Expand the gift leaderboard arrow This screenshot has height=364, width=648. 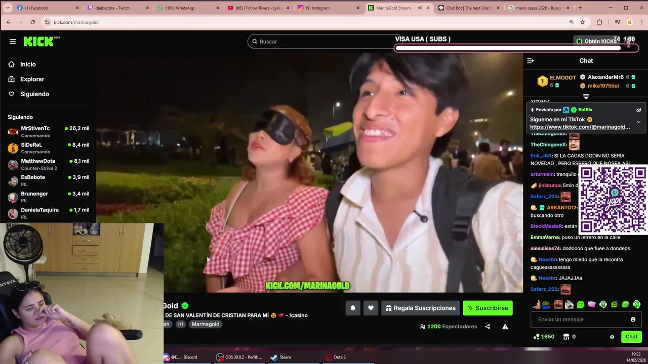[x=586, y=96]
